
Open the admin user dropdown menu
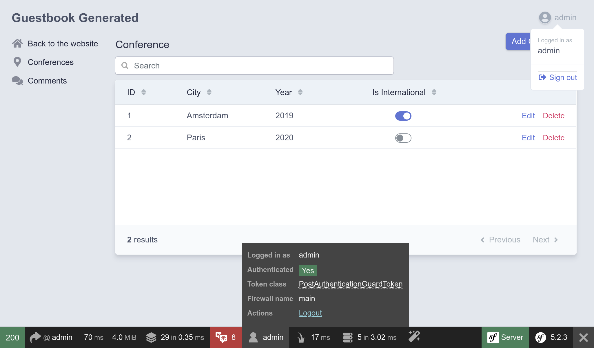click(558, 18)
